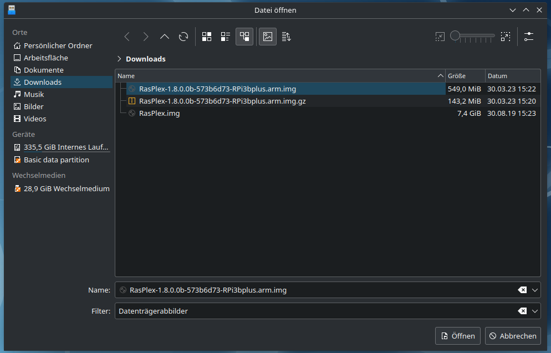Image resolution: width=551 pixels, height=353 pixels.
Task: Click the app icon in title bar
Action: pos(12,10)
